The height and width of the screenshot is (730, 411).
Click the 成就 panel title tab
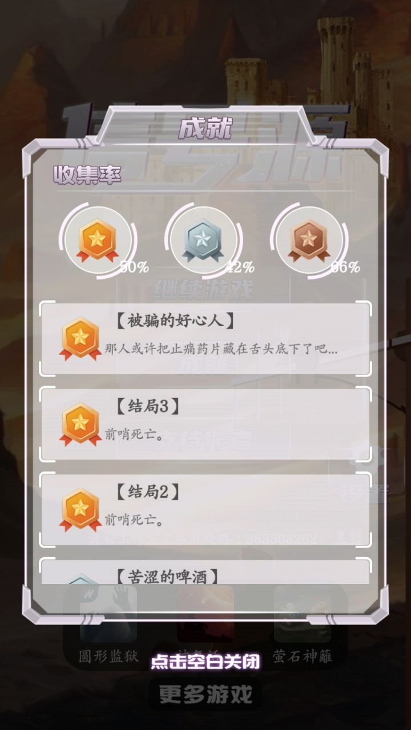[x=205, y=129]
